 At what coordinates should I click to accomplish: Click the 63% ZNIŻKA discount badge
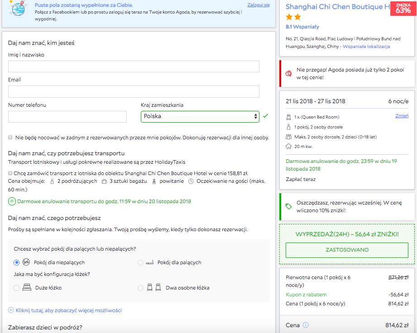tap(403, 9)
